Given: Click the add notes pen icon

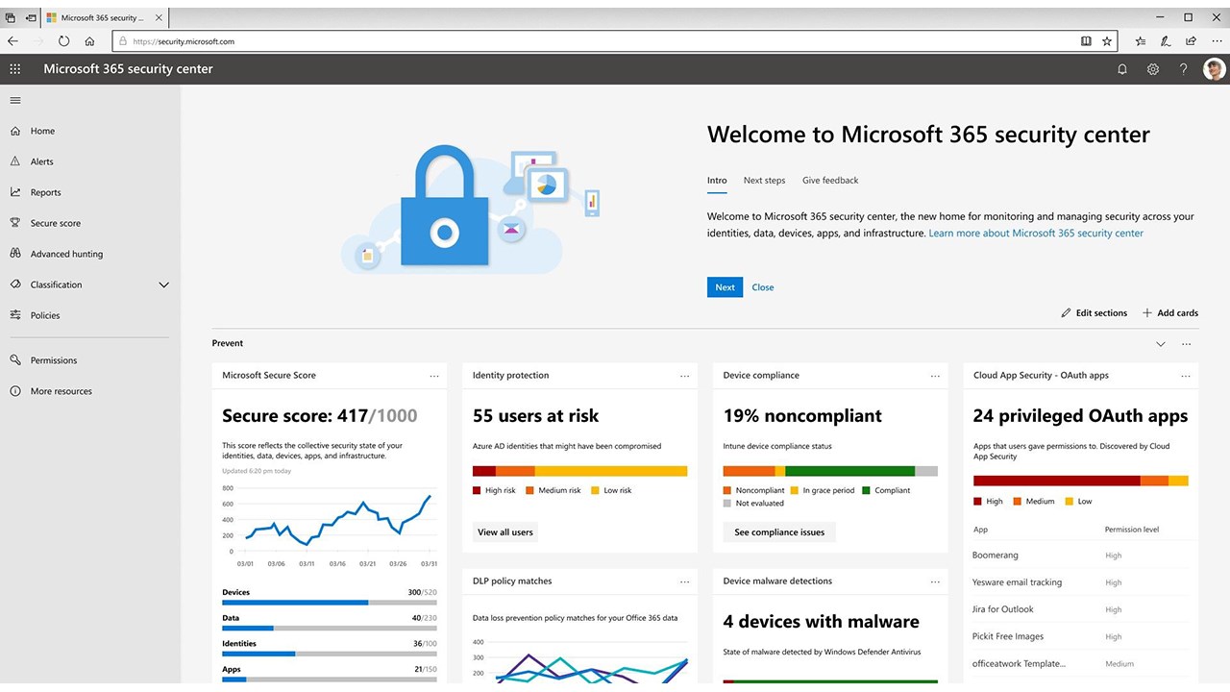Looking at the screenshot, I should tap(1166, 41).
